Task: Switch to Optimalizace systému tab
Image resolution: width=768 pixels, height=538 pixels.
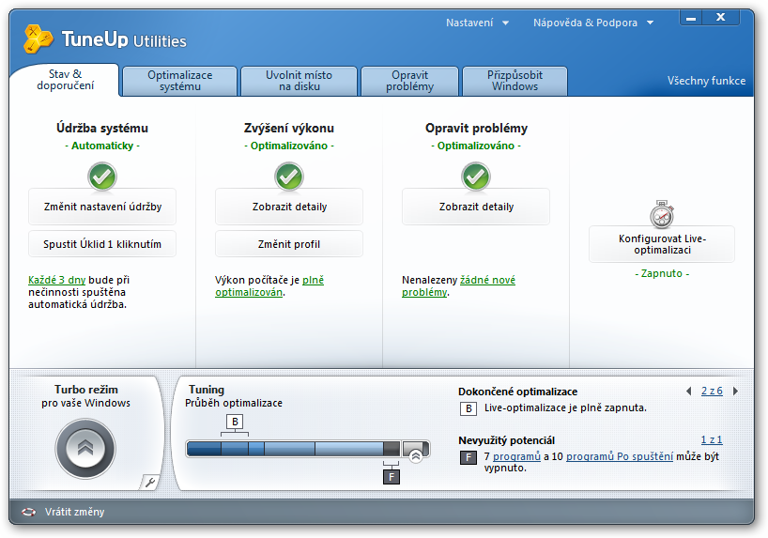Action: [x=179, y=81]
